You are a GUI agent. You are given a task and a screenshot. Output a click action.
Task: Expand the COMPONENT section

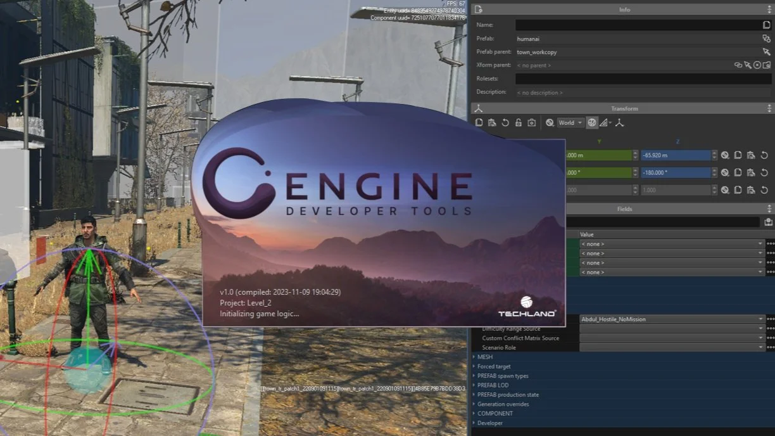[x=474, y=413]
